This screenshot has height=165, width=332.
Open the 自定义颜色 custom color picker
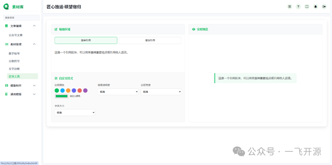point(61,96)
